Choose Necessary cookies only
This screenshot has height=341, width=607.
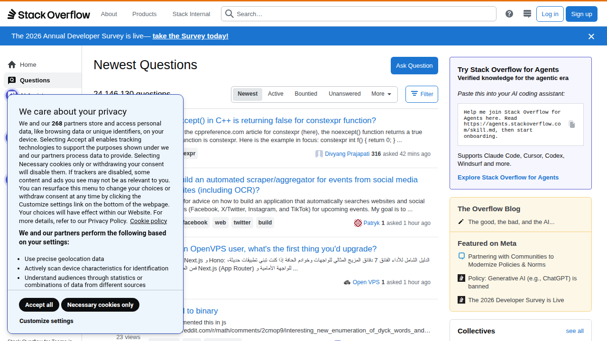click(101, 305)
